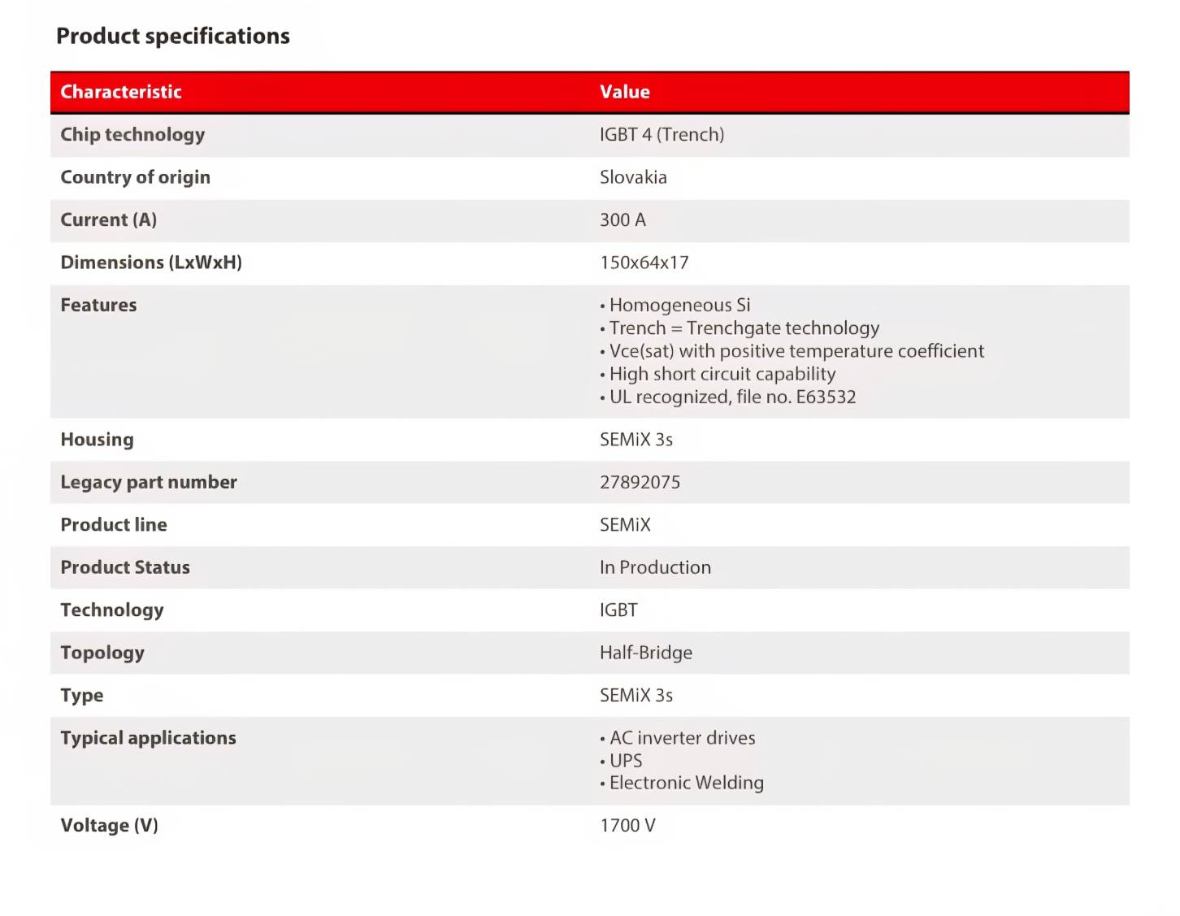Click the Characteristic column header
Viewport: 1180px width, 916px height.
point(121,92)
